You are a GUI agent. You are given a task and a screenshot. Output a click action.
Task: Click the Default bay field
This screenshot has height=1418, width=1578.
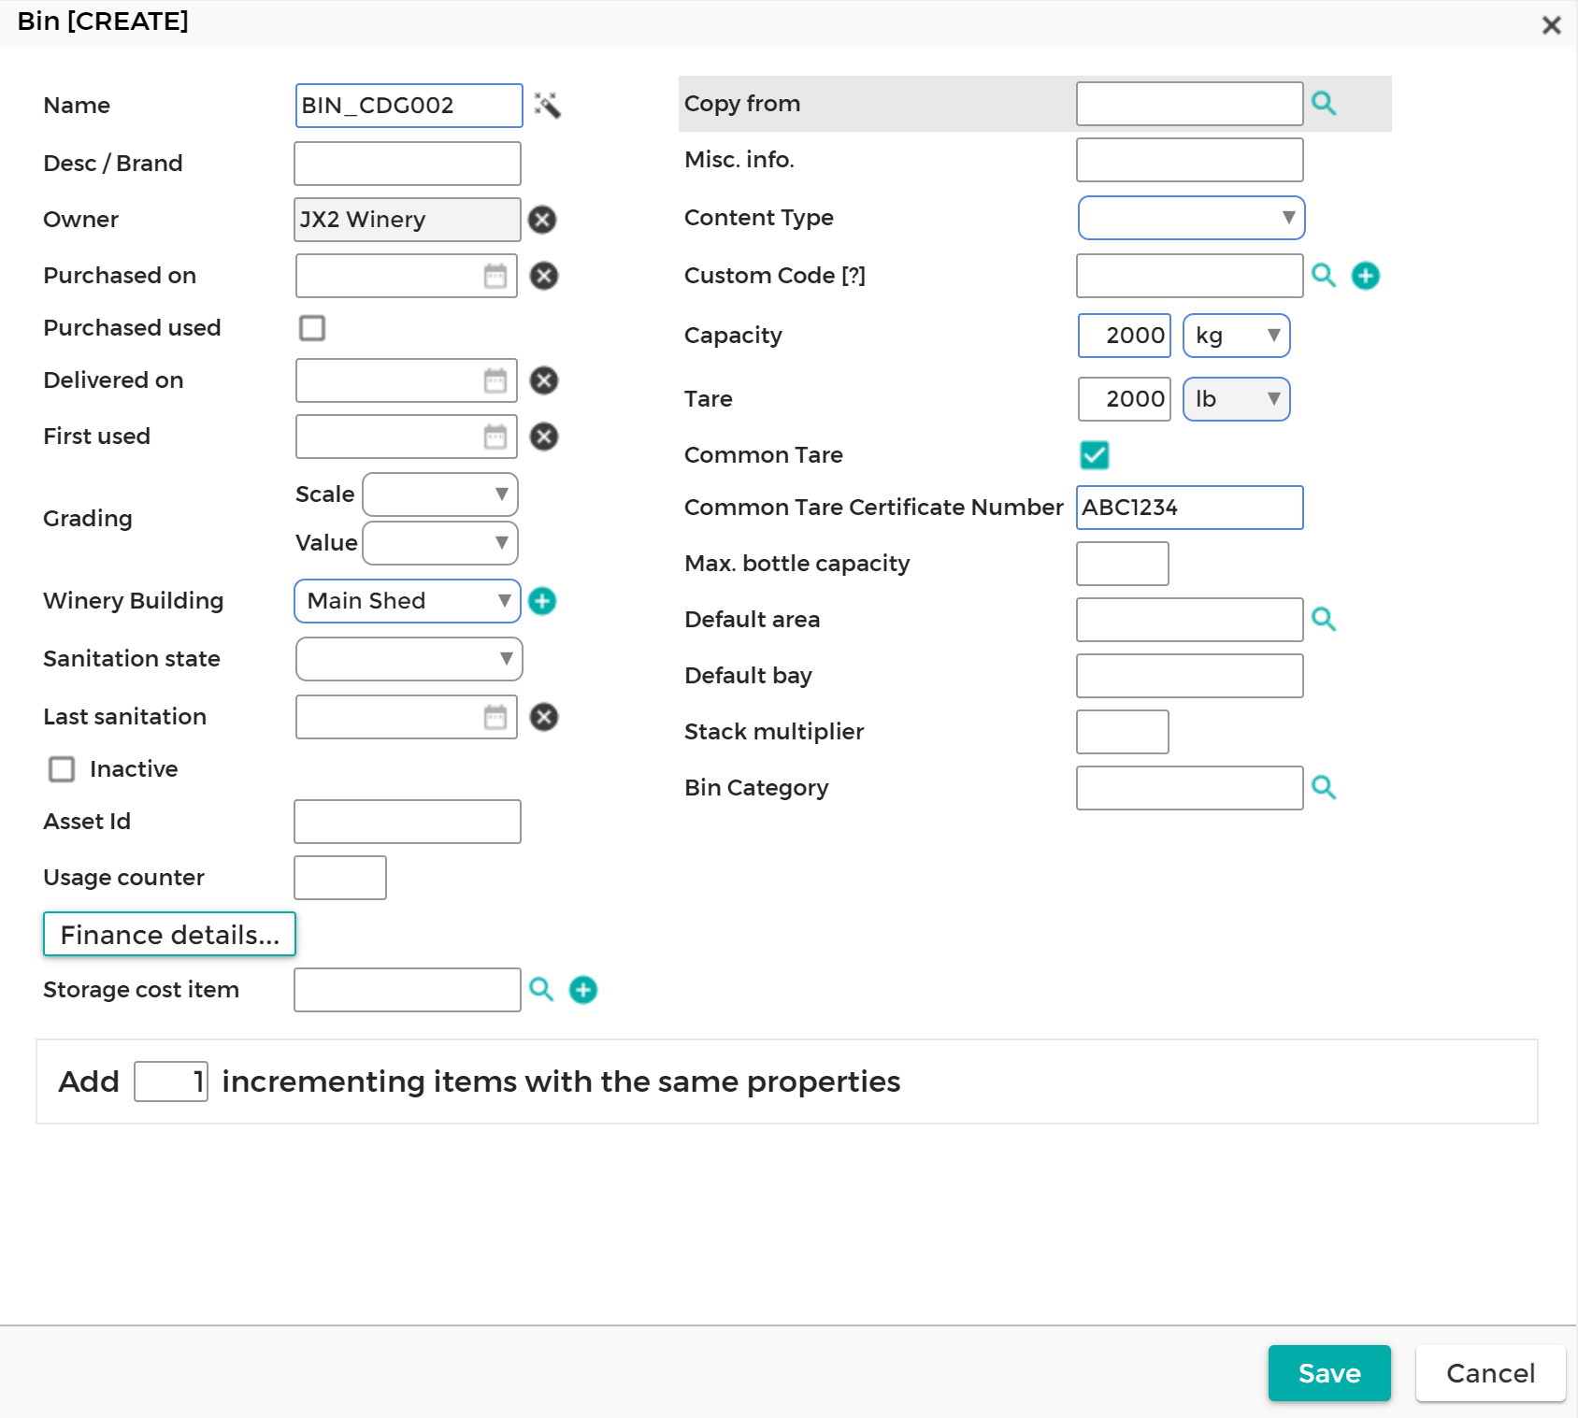click(x=1190, y=676)
